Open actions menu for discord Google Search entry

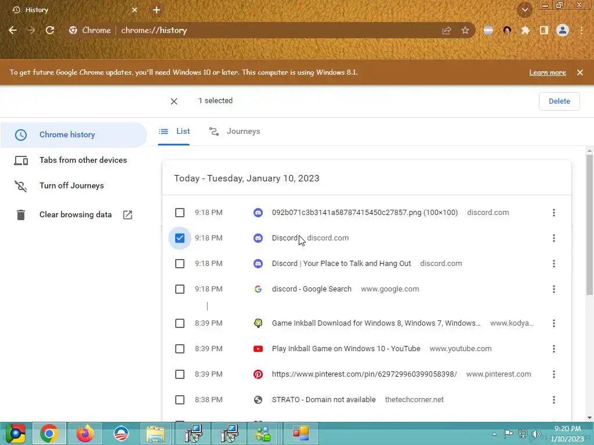click(x=554, y=289)
